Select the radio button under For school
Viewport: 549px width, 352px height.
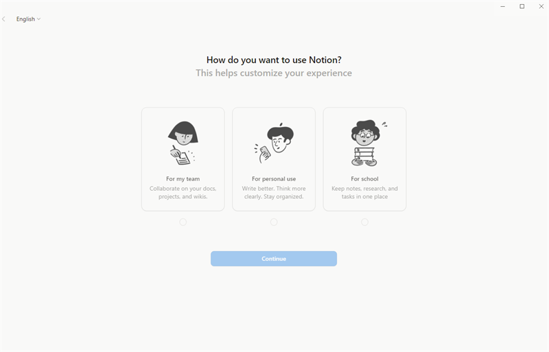[x=364, y=222]
